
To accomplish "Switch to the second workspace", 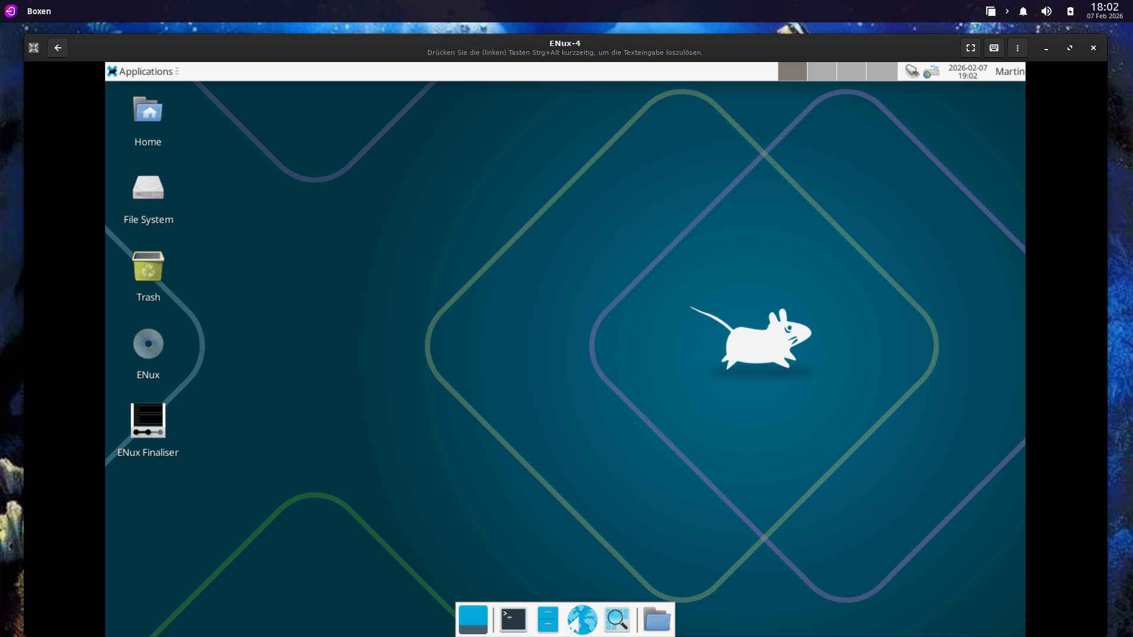I will point(821,71).
